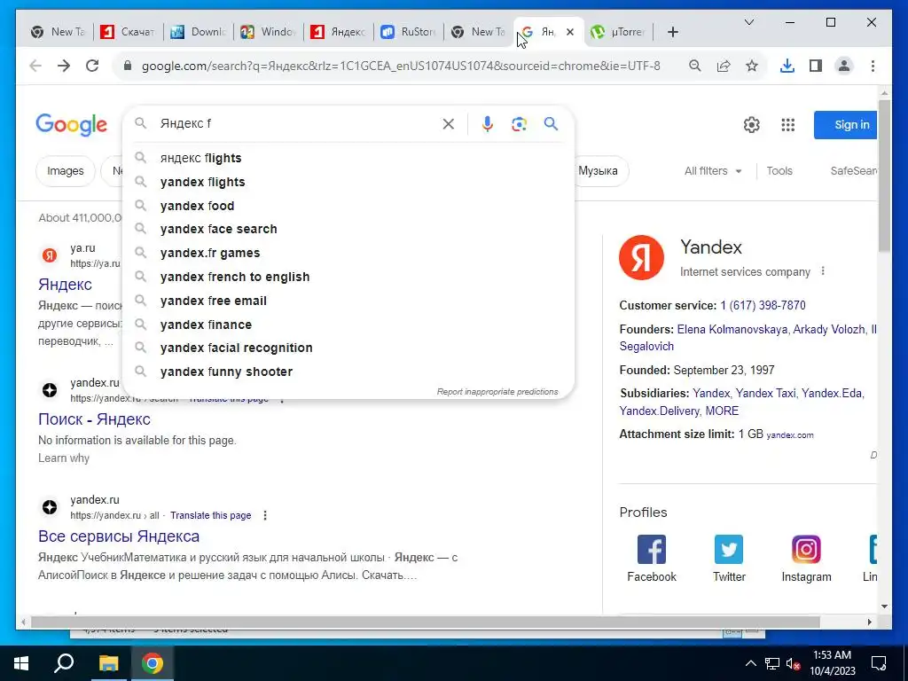This screenshot has width=908, height=681.
Task: Open Chrome downloads icon
Action: coord(787,66)
